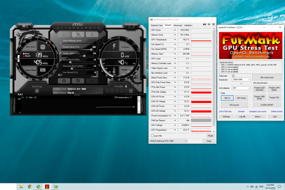Open Afterburner settings gear button
This screenshot has height=190, width=285.
(64, 81)
